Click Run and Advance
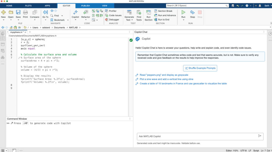Screen dimensions: 272x152 [x=165, y=15]
